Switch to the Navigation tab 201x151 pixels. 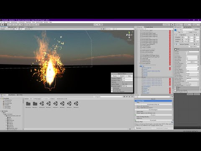188,27
